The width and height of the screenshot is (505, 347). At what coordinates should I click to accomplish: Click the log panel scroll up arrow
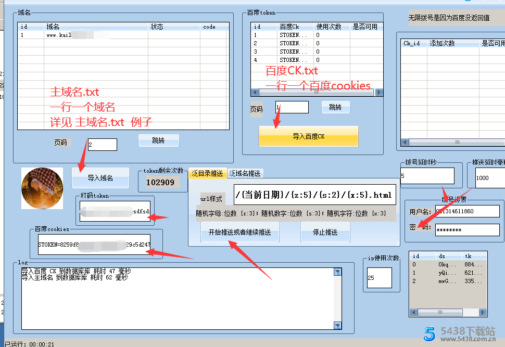pyautogui.click(x=337, y=272)
